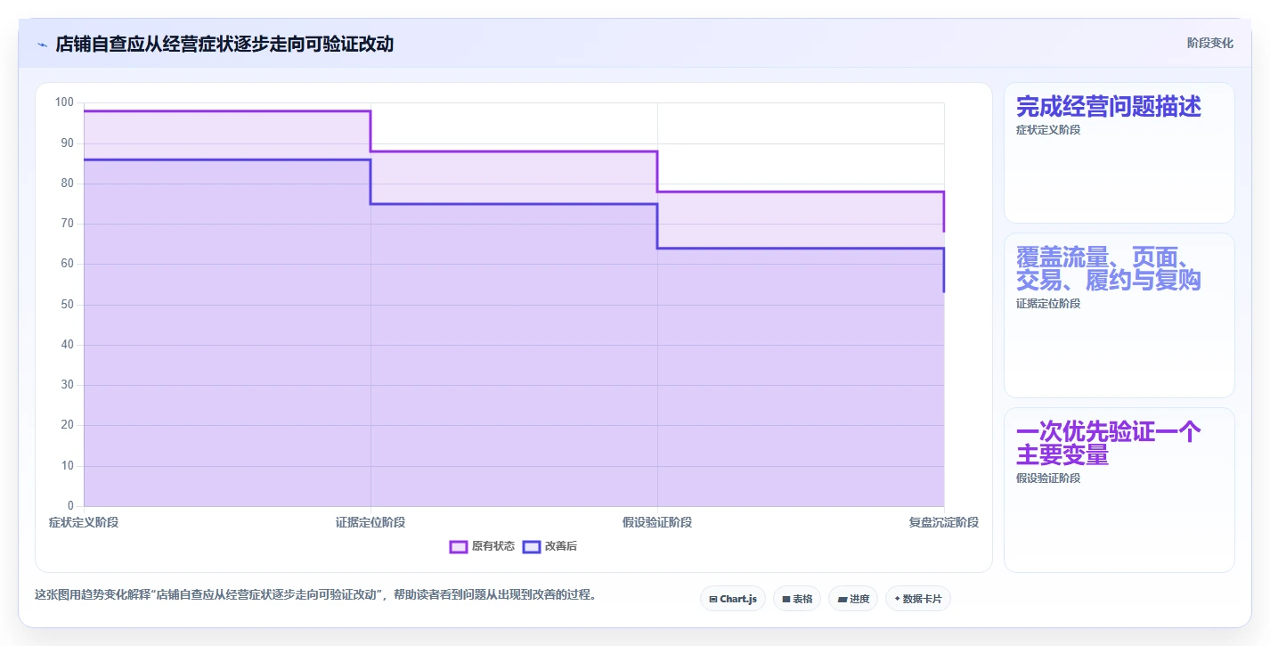1270x646 pixels.
Task: Select the 覆盖流量、页面、交易、履约与复购 card heading
Action: tap(1109, 269)
